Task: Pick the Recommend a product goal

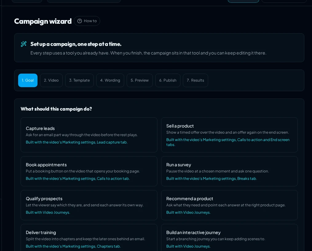Action: pos(229,205)
